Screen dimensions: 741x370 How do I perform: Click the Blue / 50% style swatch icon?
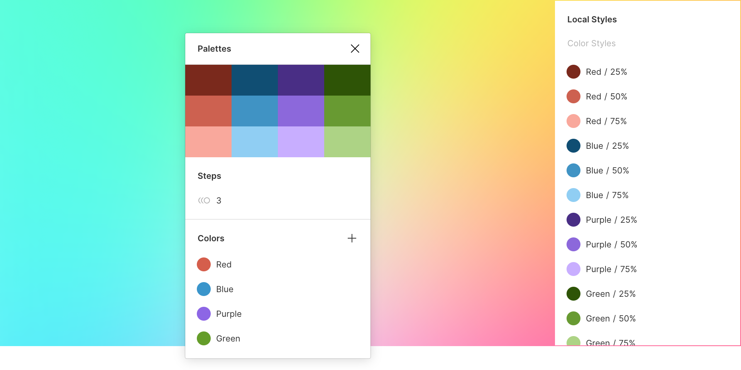[x=574, y=170]
